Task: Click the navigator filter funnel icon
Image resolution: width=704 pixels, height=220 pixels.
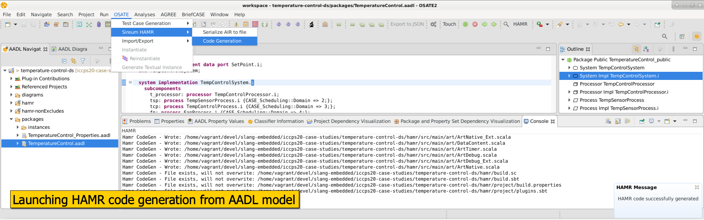Action: click(83, 61)
